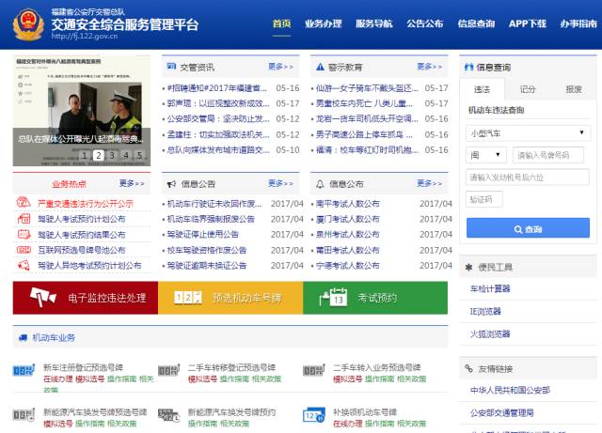Image resolution: width=602 pixels, height=433 pixels.
Task: Click the chain link icon beside 友情链接
Action: 468,368
